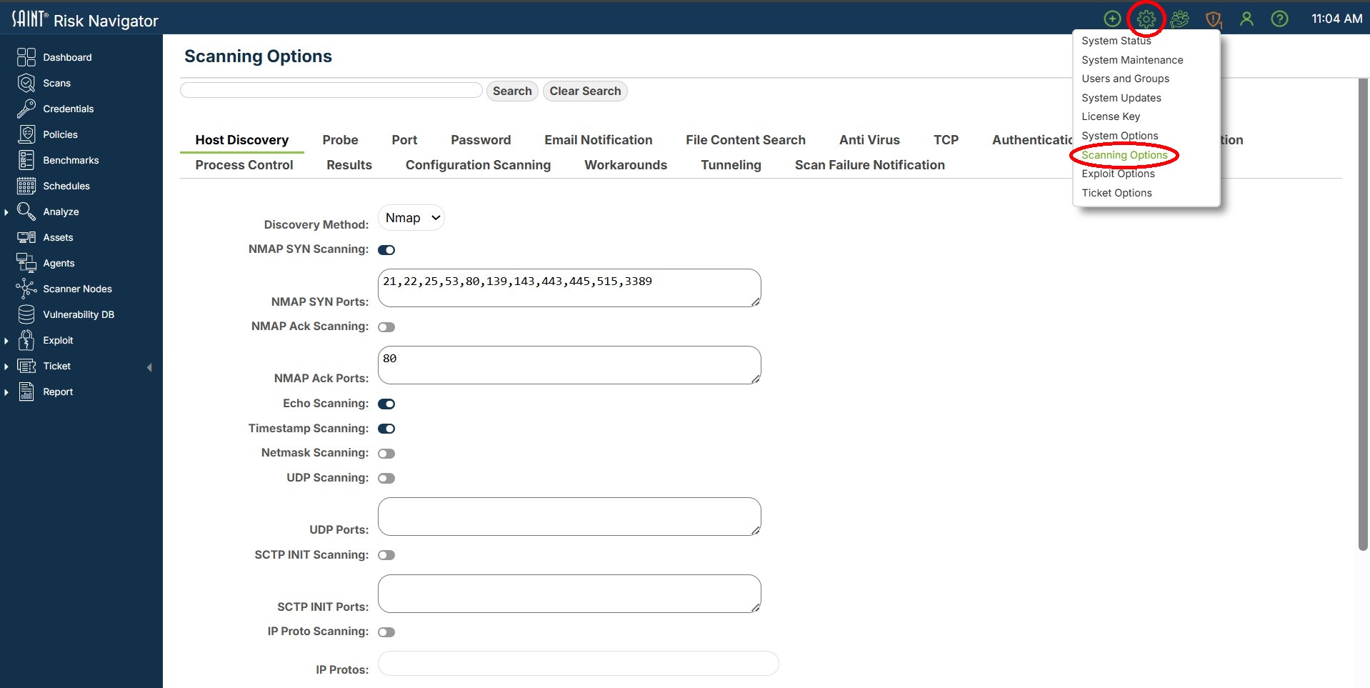Click the Exploit icon in sidebar

[26, 340]
